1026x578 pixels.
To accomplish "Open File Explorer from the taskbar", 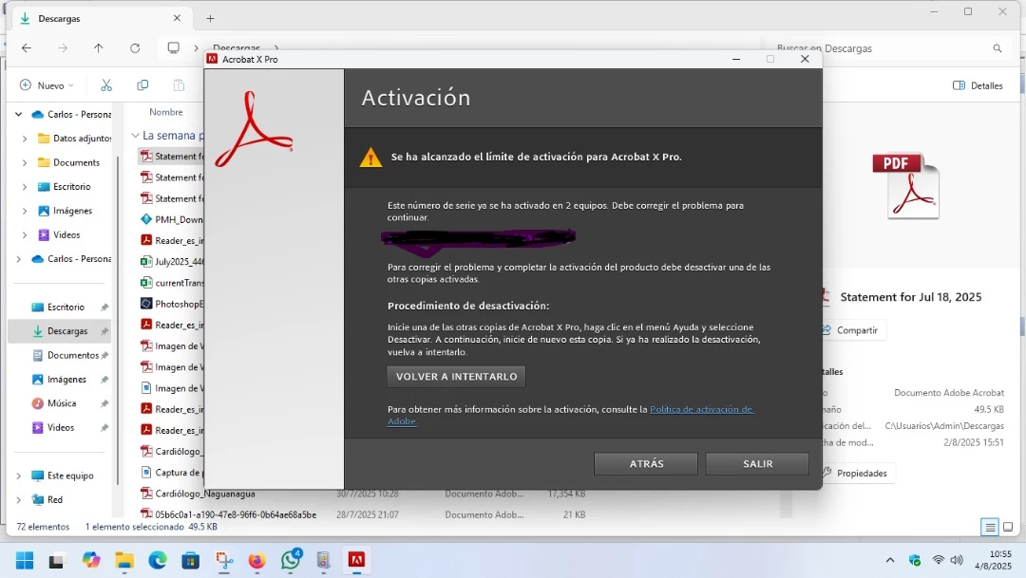I will pyautogui.click(x=124, y=560).
